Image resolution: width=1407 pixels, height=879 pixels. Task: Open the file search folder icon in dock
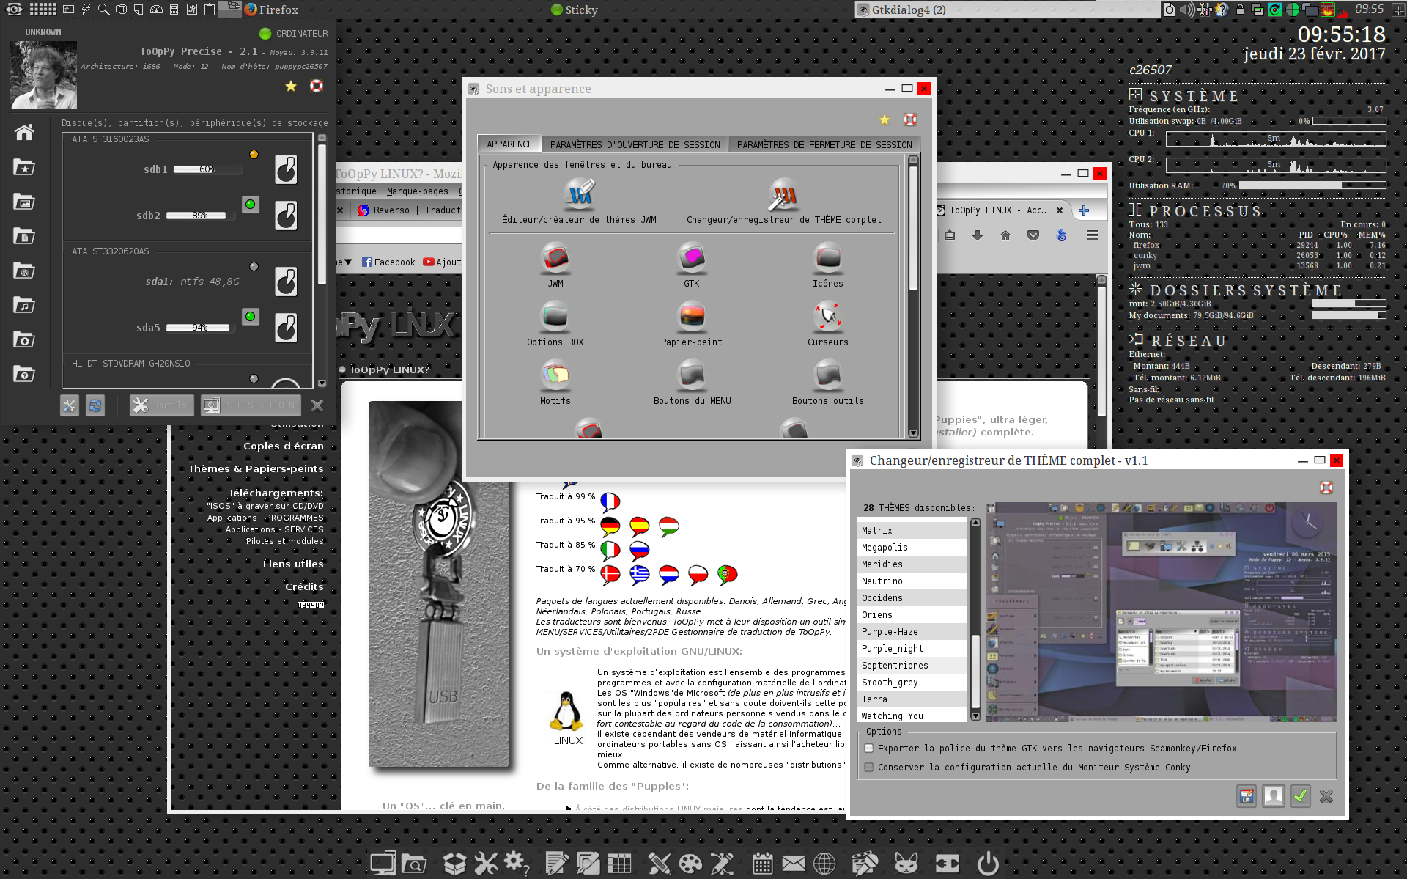414,864
